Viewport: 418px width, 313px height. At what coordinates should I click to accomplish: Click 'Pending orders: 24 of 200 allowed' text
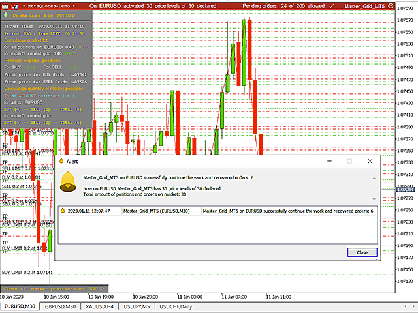[x=283, y=6]
